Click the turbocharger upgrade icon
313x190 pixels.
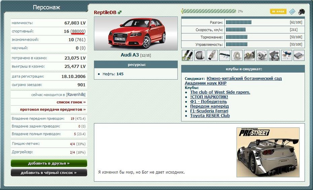[x=262, y=55]
